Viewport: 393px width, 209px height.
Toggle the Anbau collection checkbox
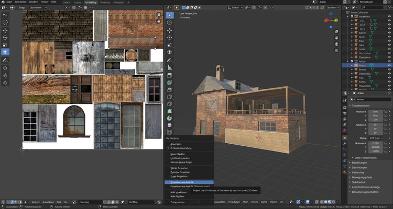[352, 61]
